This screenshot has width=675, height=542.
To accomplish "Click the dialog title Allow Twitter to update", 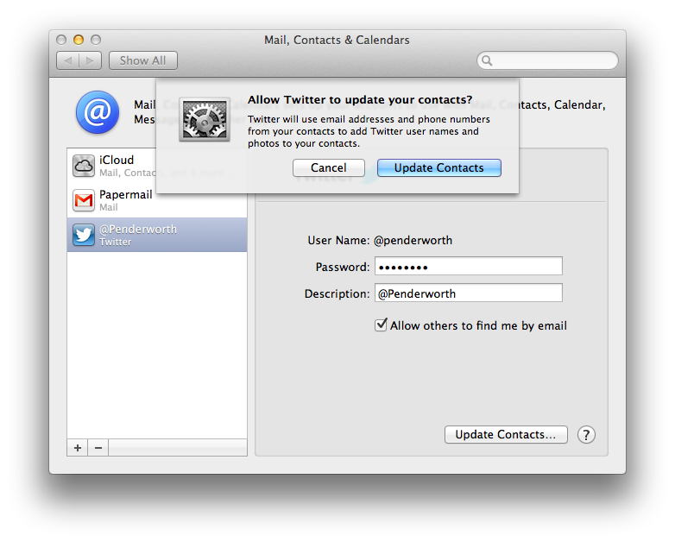I will pos(360,100).
